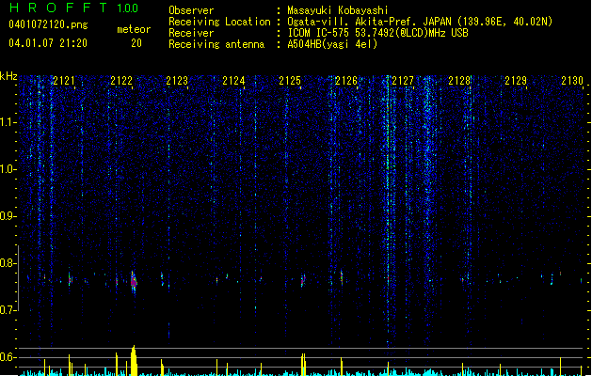
Task: Click the 2130 time marker
Action: tap(572, 80)
